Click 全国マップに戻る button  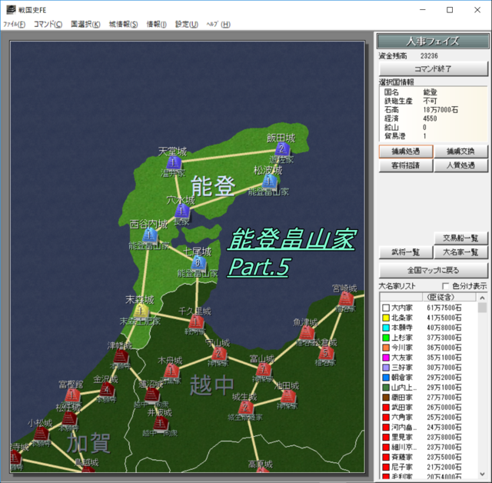434,271
